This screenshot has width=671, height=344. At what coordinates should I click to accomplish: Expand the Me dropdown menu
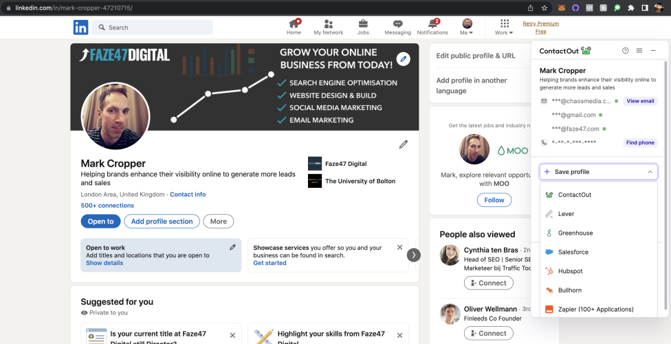pyautogui.click(x=466, y=27)
